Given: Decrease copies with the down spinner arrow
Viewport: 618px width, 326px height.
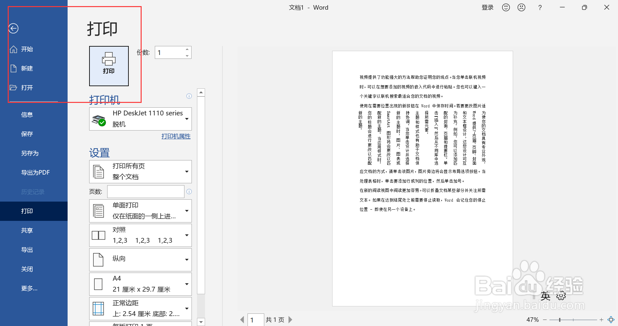Looking at the screenshot, I should pos(187,56).
